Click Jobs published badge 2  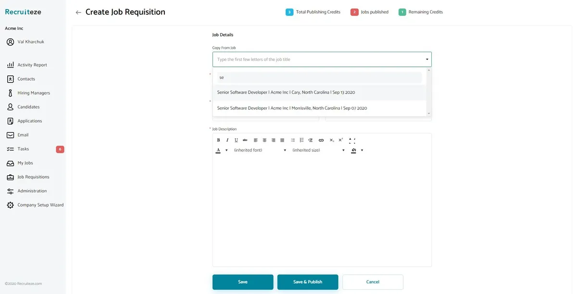click(x=354, y=12)
